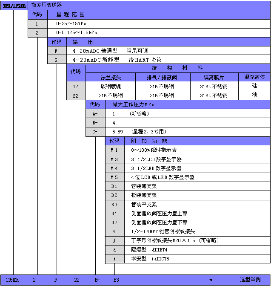Click the 3051/1151DR model code cell
This screenshot has height=286, width=271.
(14, 6)
